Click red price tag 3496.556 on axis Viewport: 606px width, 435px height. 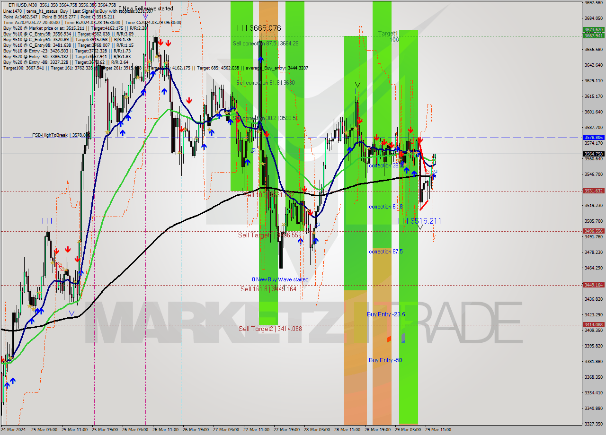(x=593, y=231)
